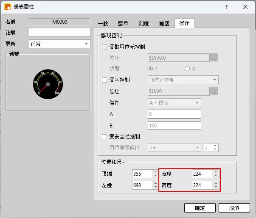Open the 更新 dropdown showing 正常

click(59, 44)
